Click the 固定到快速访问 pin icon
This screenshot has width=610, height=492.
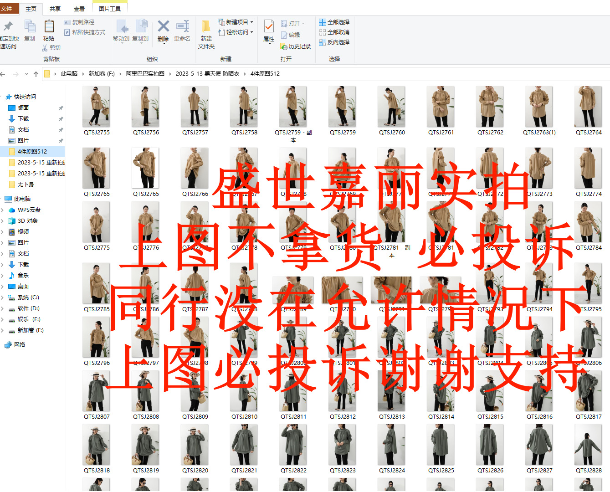coord(8,26)
